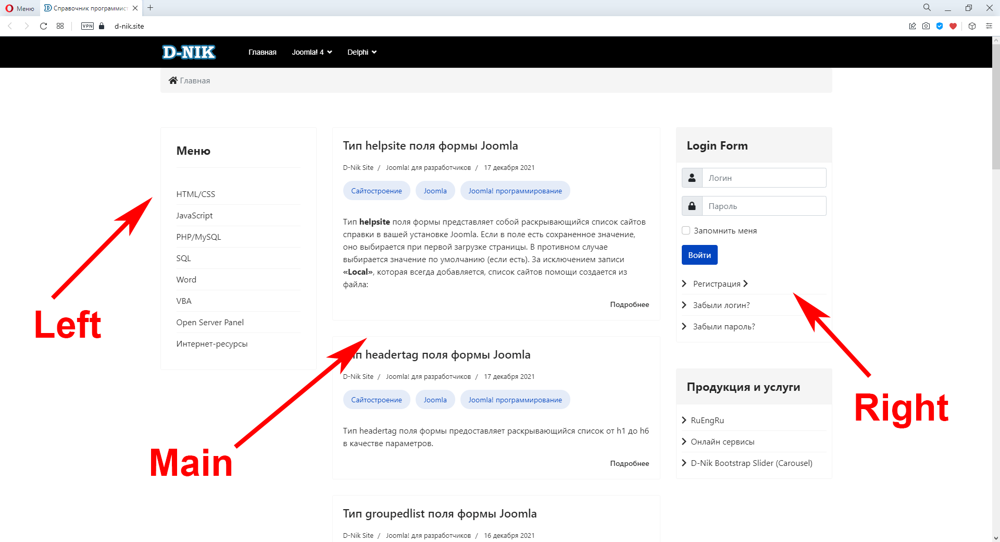The width and height of the screenshot is (1000, 542).
Task: Click the Забыли пароль? link
Action: click(x=724, y=326)
